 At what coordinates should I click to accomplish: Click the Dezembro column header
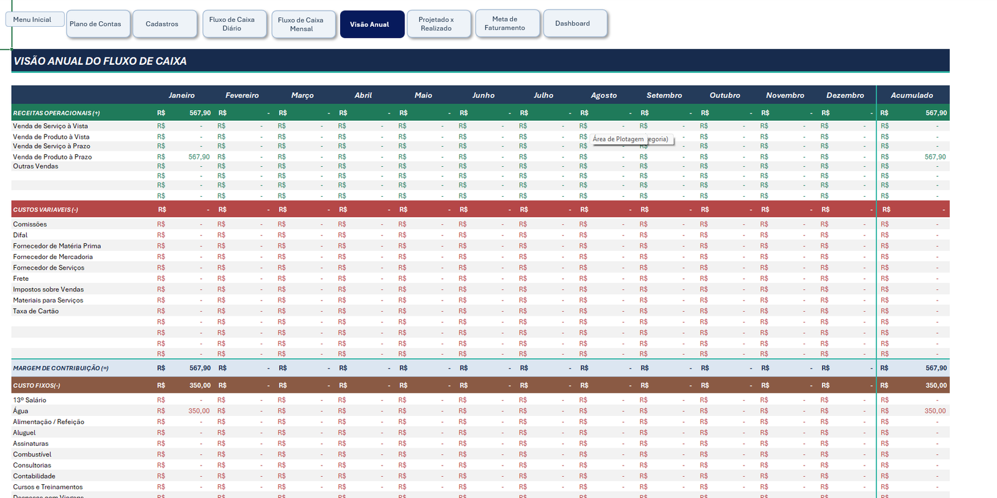coord(845,95)
